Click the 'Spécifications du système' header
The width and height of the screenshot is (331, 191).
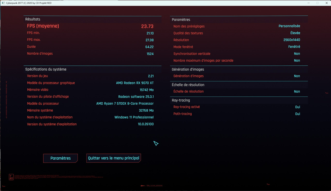point(46,69)
